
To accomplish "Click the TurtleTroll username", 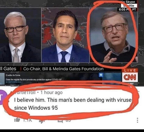I will (25, 92).
